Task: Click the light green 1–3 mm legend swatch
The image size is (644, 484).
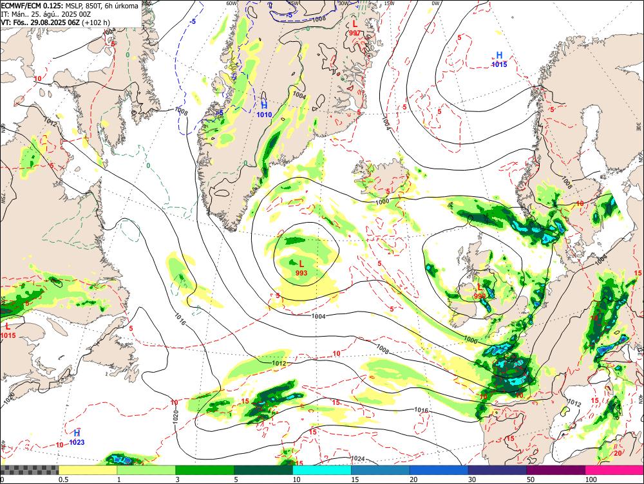Action: pyautogui.click(x=146, y=470)
